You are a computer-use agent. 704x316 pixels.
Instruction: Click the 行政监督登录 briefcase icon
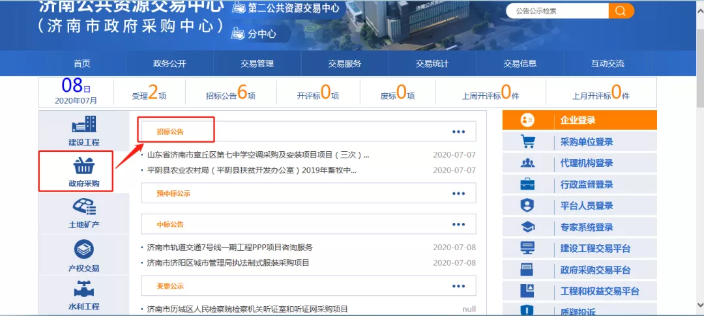pyautogui.click(x=527, y=184)
